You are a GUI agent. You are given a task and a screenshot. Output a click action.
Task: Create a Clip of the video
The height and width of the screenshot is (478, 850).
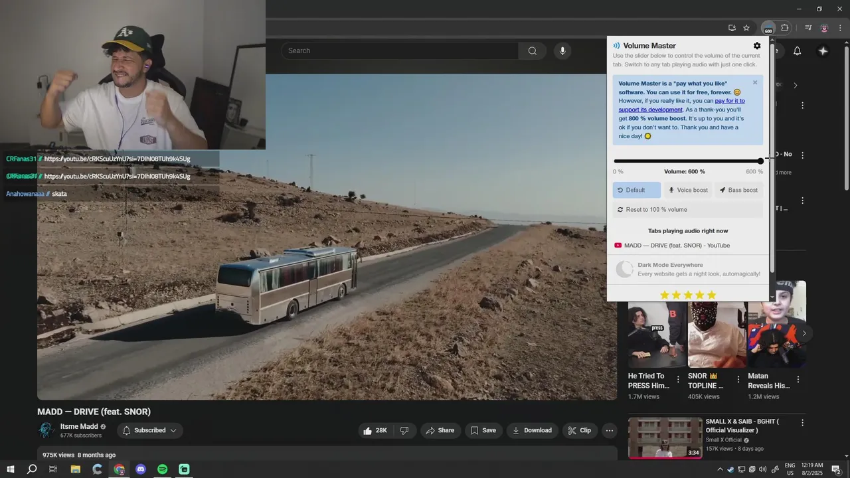point(579,430)
